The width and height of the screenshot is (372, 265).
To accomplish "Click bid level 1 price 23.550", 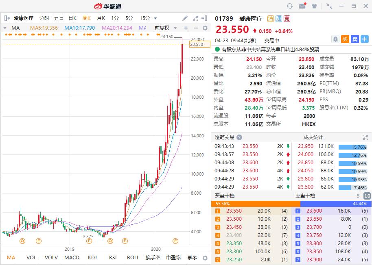I will click(234, 211).
